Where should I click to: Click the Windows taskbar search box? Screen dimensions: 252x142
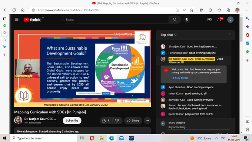tap(43, 138)
